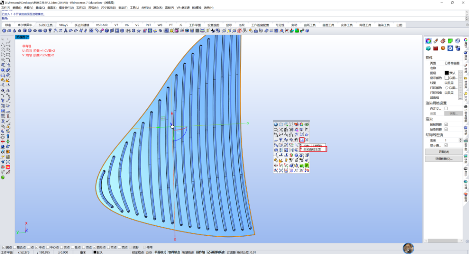Open the 曲面(S) menu
This screenshot has width=469, height=254.
tap(52, 8)
